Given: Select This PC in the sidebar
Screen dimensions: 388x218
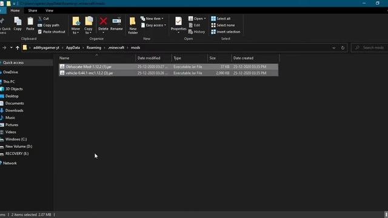Looking at the screenshot, I should tap(8, 82).
